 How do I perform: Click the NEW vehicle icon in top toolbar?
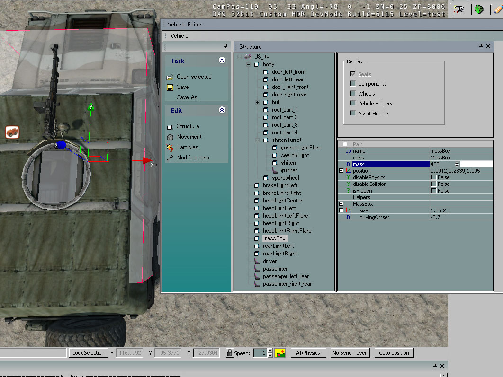(459, 9)
